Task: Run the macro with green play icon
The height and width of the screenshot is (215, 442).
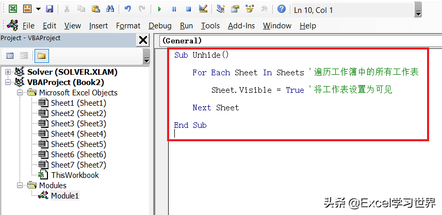Action: pyautogui.click(x=159, y=9)
